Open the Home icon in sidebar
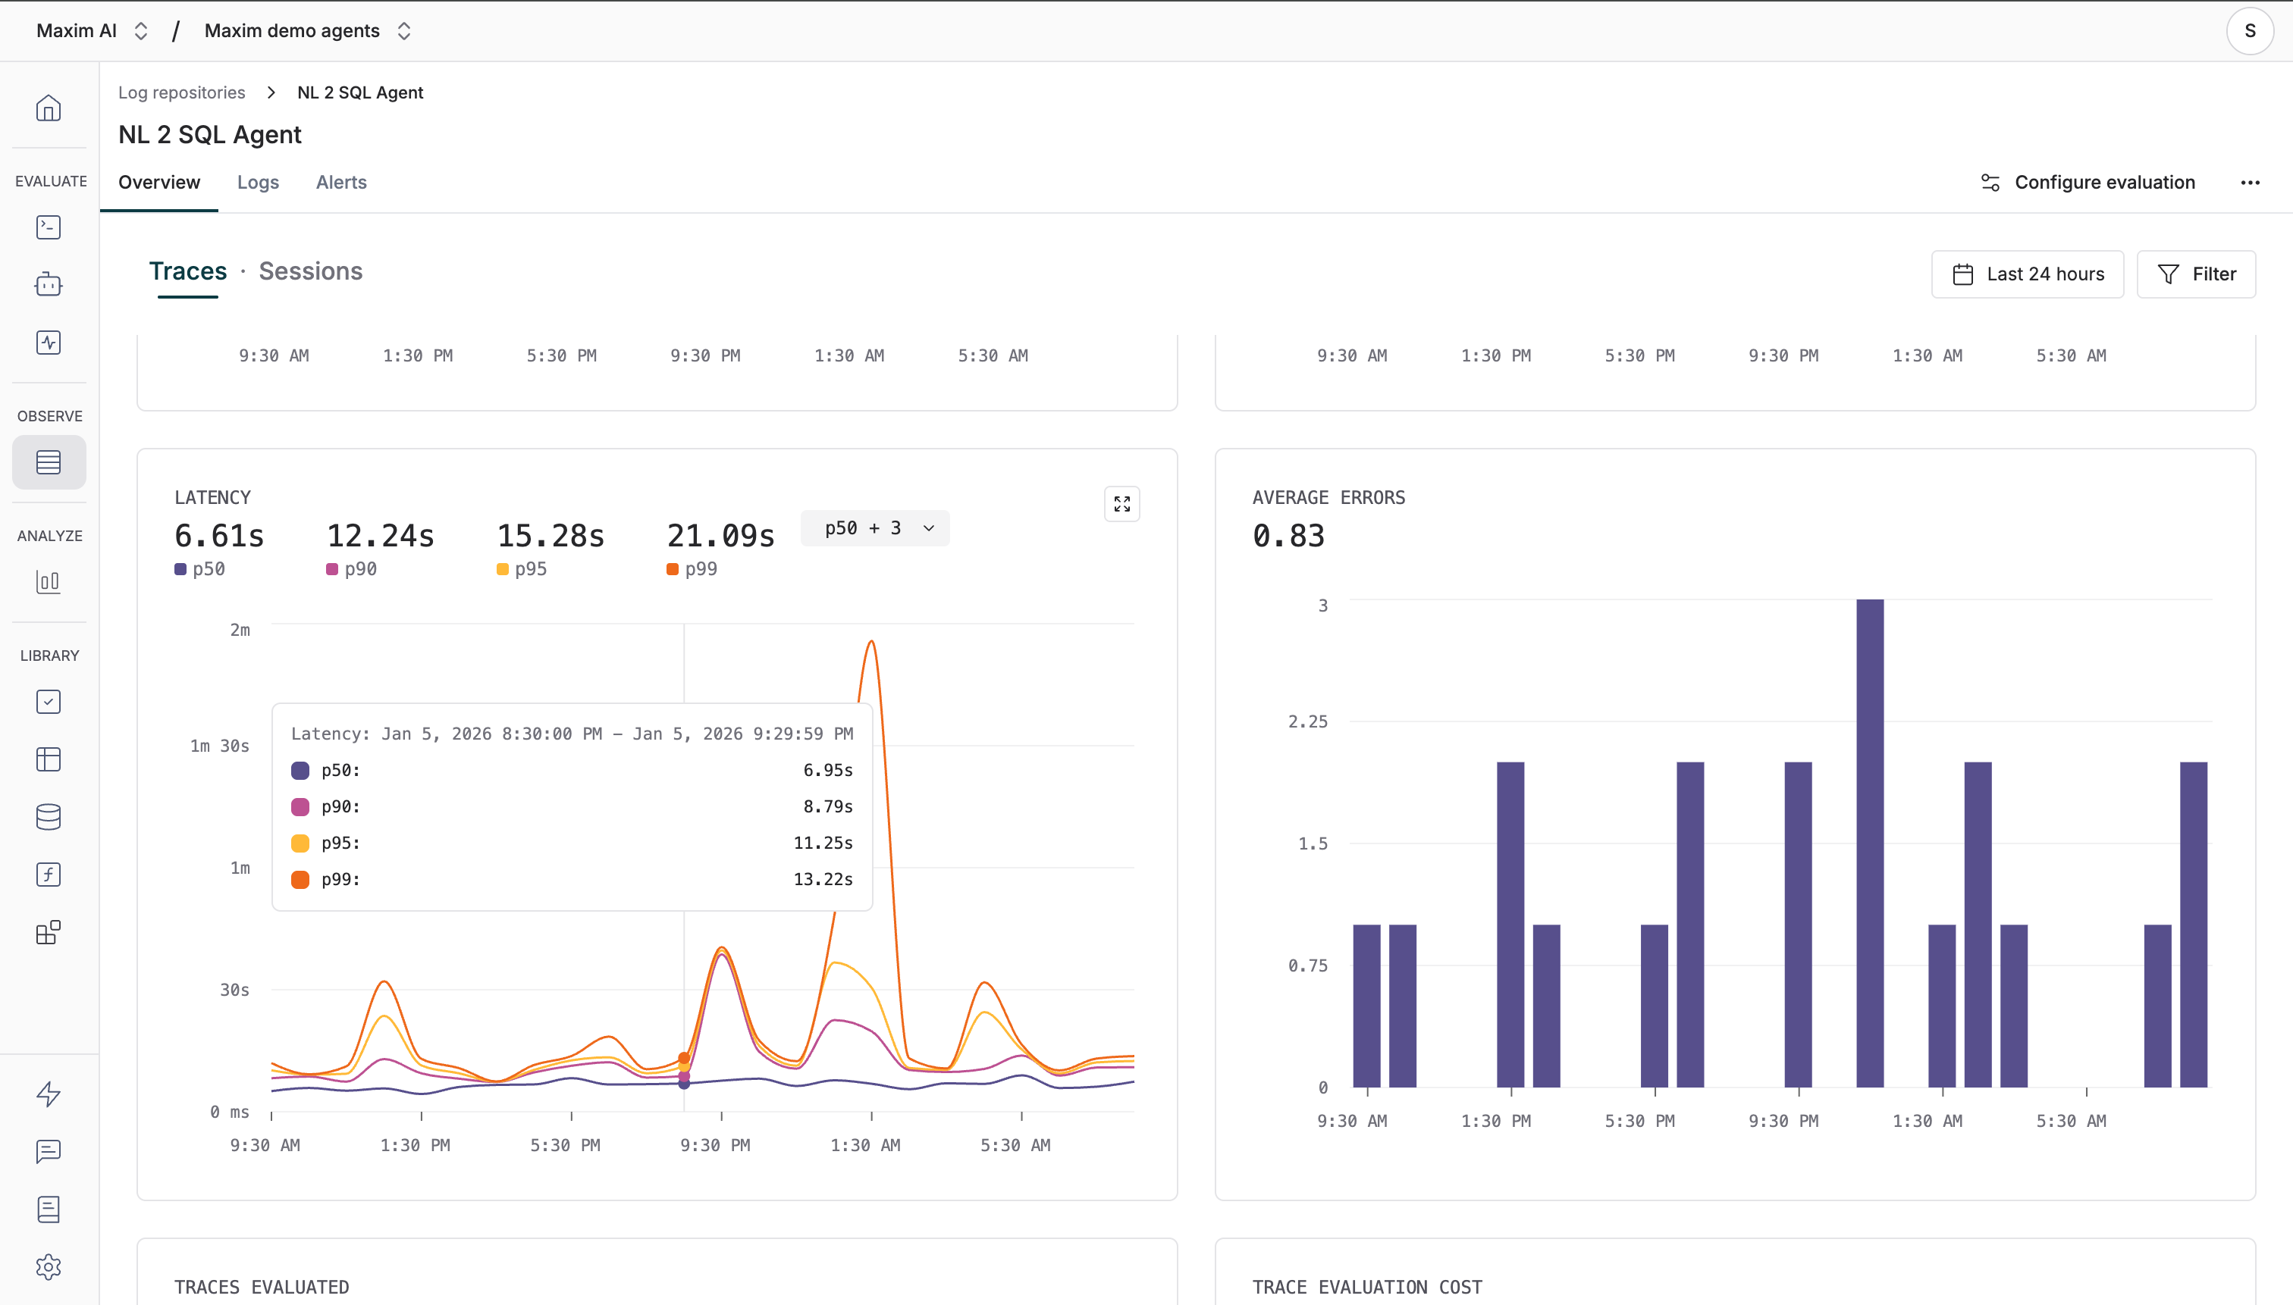This screenshot has height=1305, width=2293. tap(48, 108)
